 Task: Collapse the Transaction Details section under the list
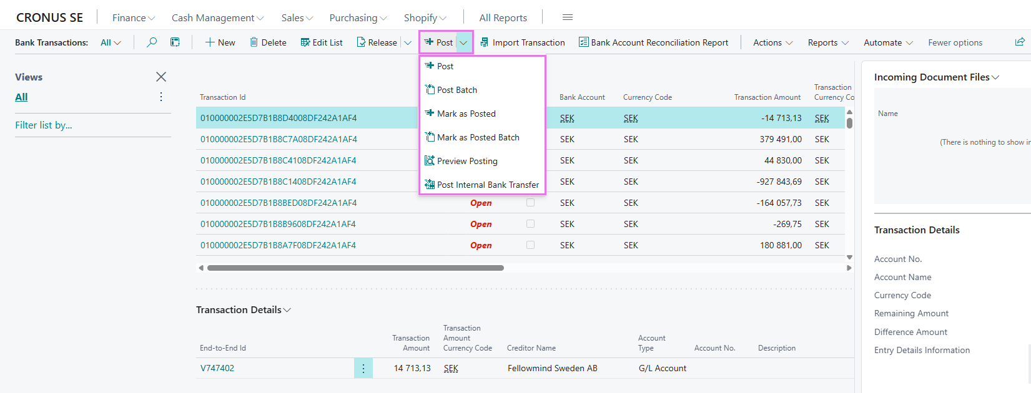pos(244,309)
